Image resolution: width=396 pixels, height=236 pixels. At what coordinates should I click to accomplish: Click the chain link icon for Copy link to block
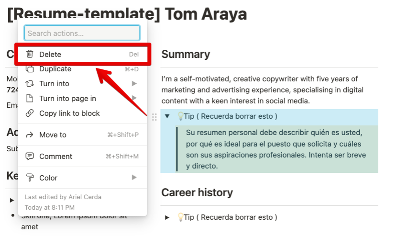click(30, 113)
